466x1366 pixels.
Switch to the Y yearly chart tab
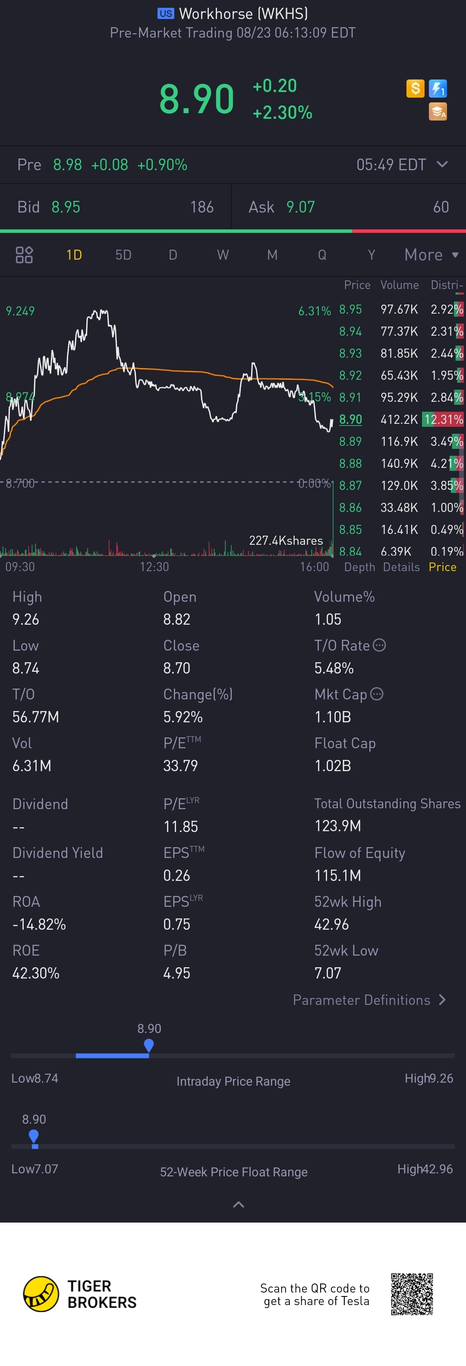point(371,255)
